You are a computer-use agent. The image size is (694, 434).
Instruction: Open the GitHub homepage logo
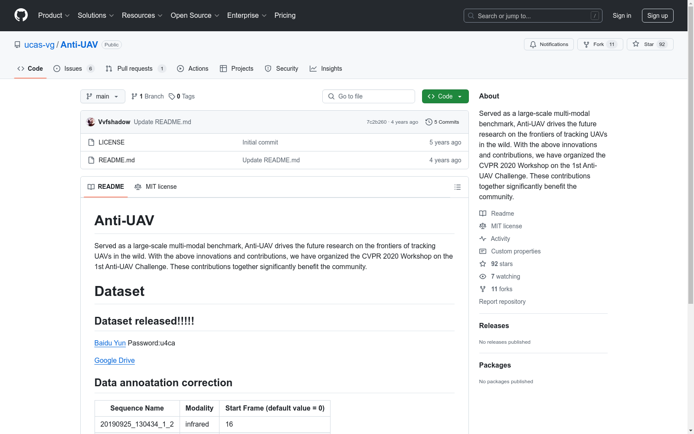coord(21,15)
